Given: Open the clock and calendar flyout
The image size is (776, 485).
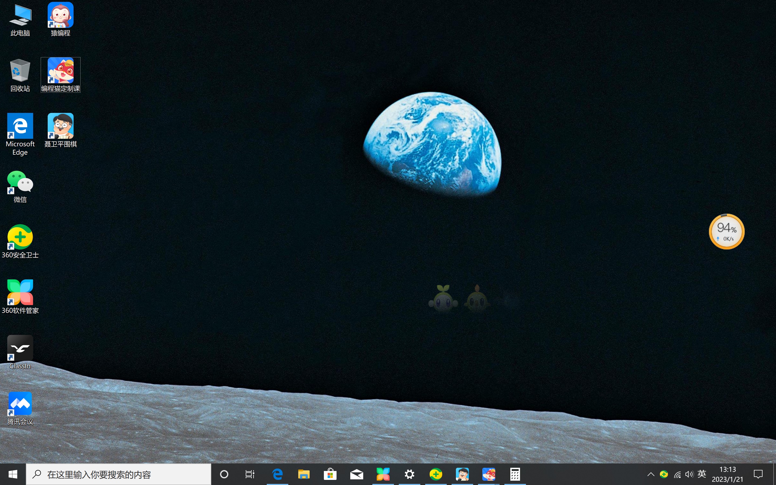Looking at the screenshot, I should [x=727, y=474].
